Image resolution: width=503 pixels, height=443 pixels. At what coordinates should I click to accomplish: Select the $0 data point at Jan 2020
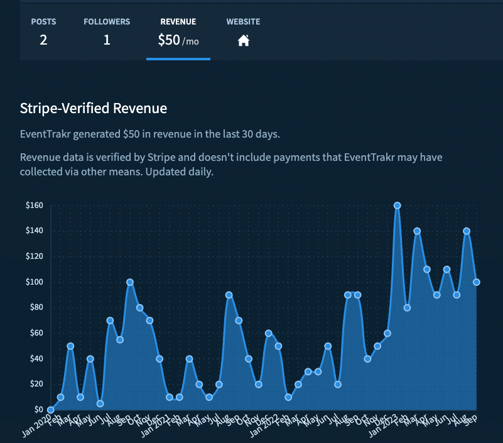point(51,410)
